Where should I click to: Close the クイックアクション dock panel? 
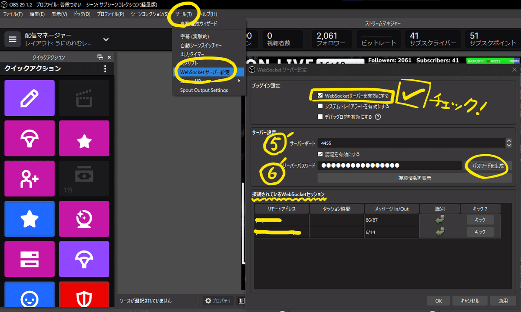pos(109,57)
